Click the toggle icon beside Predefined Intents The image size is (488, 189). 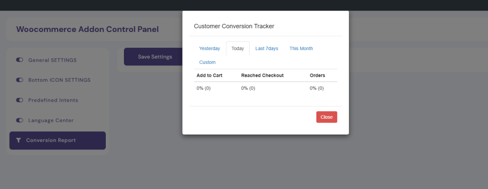pos(20,100)
